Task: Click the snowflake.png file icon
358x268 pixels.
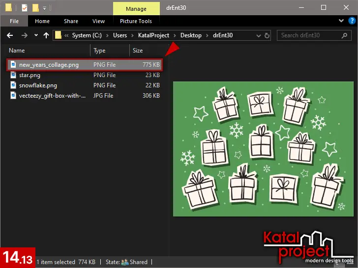Action: pyautogui.click(x=14, y=85)
